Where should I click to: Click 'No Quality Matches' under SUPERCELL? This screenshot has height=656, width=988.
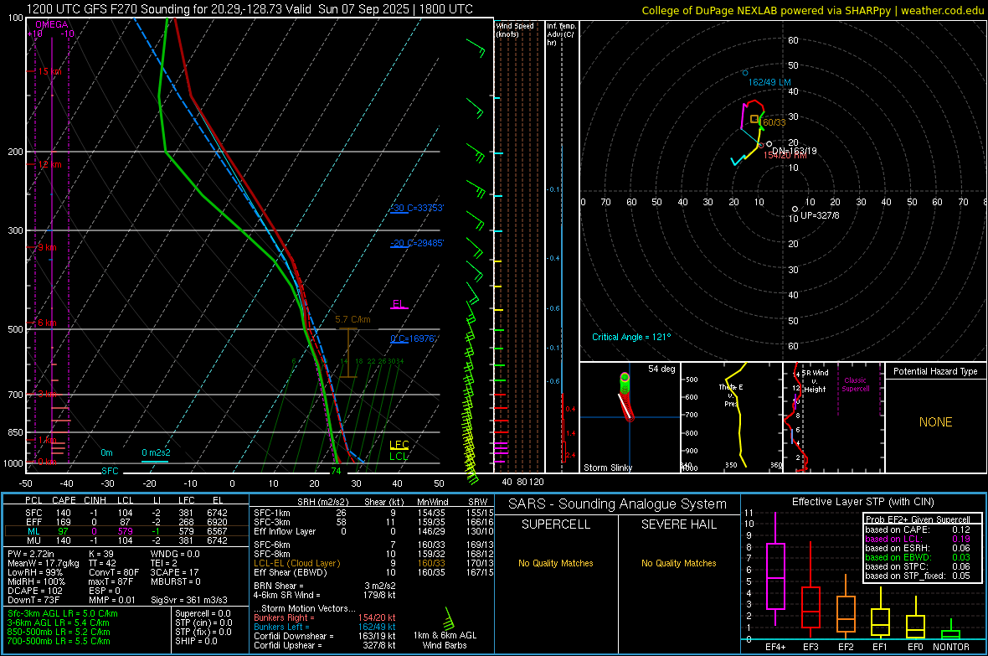[556, 563]
